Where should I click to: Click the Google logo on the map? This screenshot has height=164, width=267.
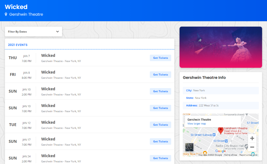click(220, 151)
